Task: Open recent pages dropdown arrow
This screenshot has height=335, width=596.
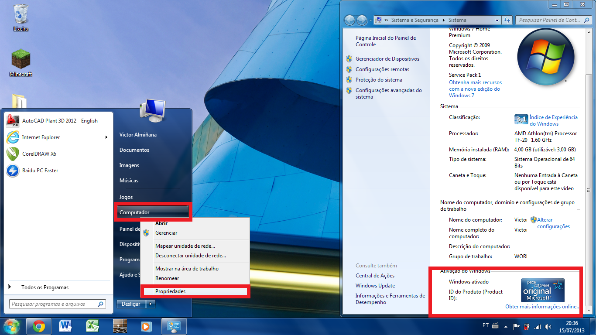Action: point(370,20)
